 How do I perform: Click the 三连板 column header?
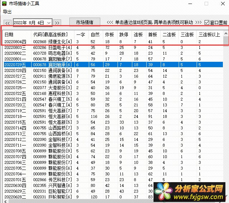pos(188,34)
